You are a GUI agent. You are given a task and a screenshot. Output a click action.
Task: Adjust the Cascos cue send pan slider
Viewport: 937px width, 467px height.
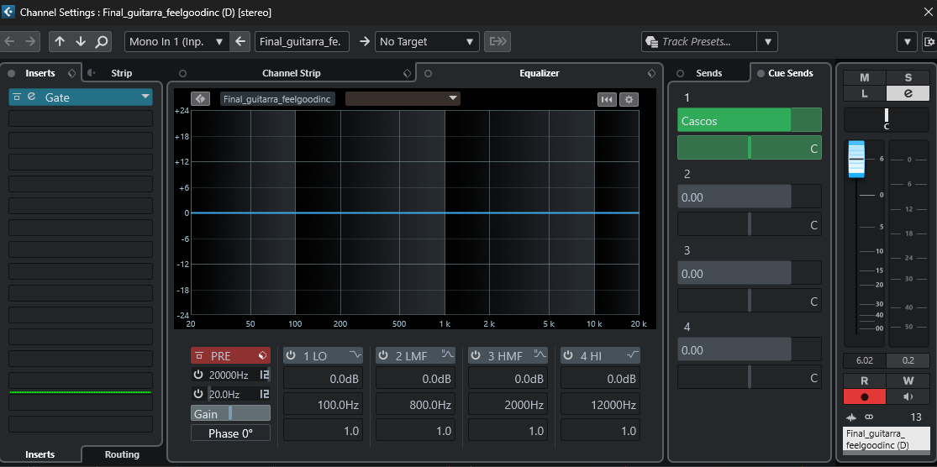point(750,148)
